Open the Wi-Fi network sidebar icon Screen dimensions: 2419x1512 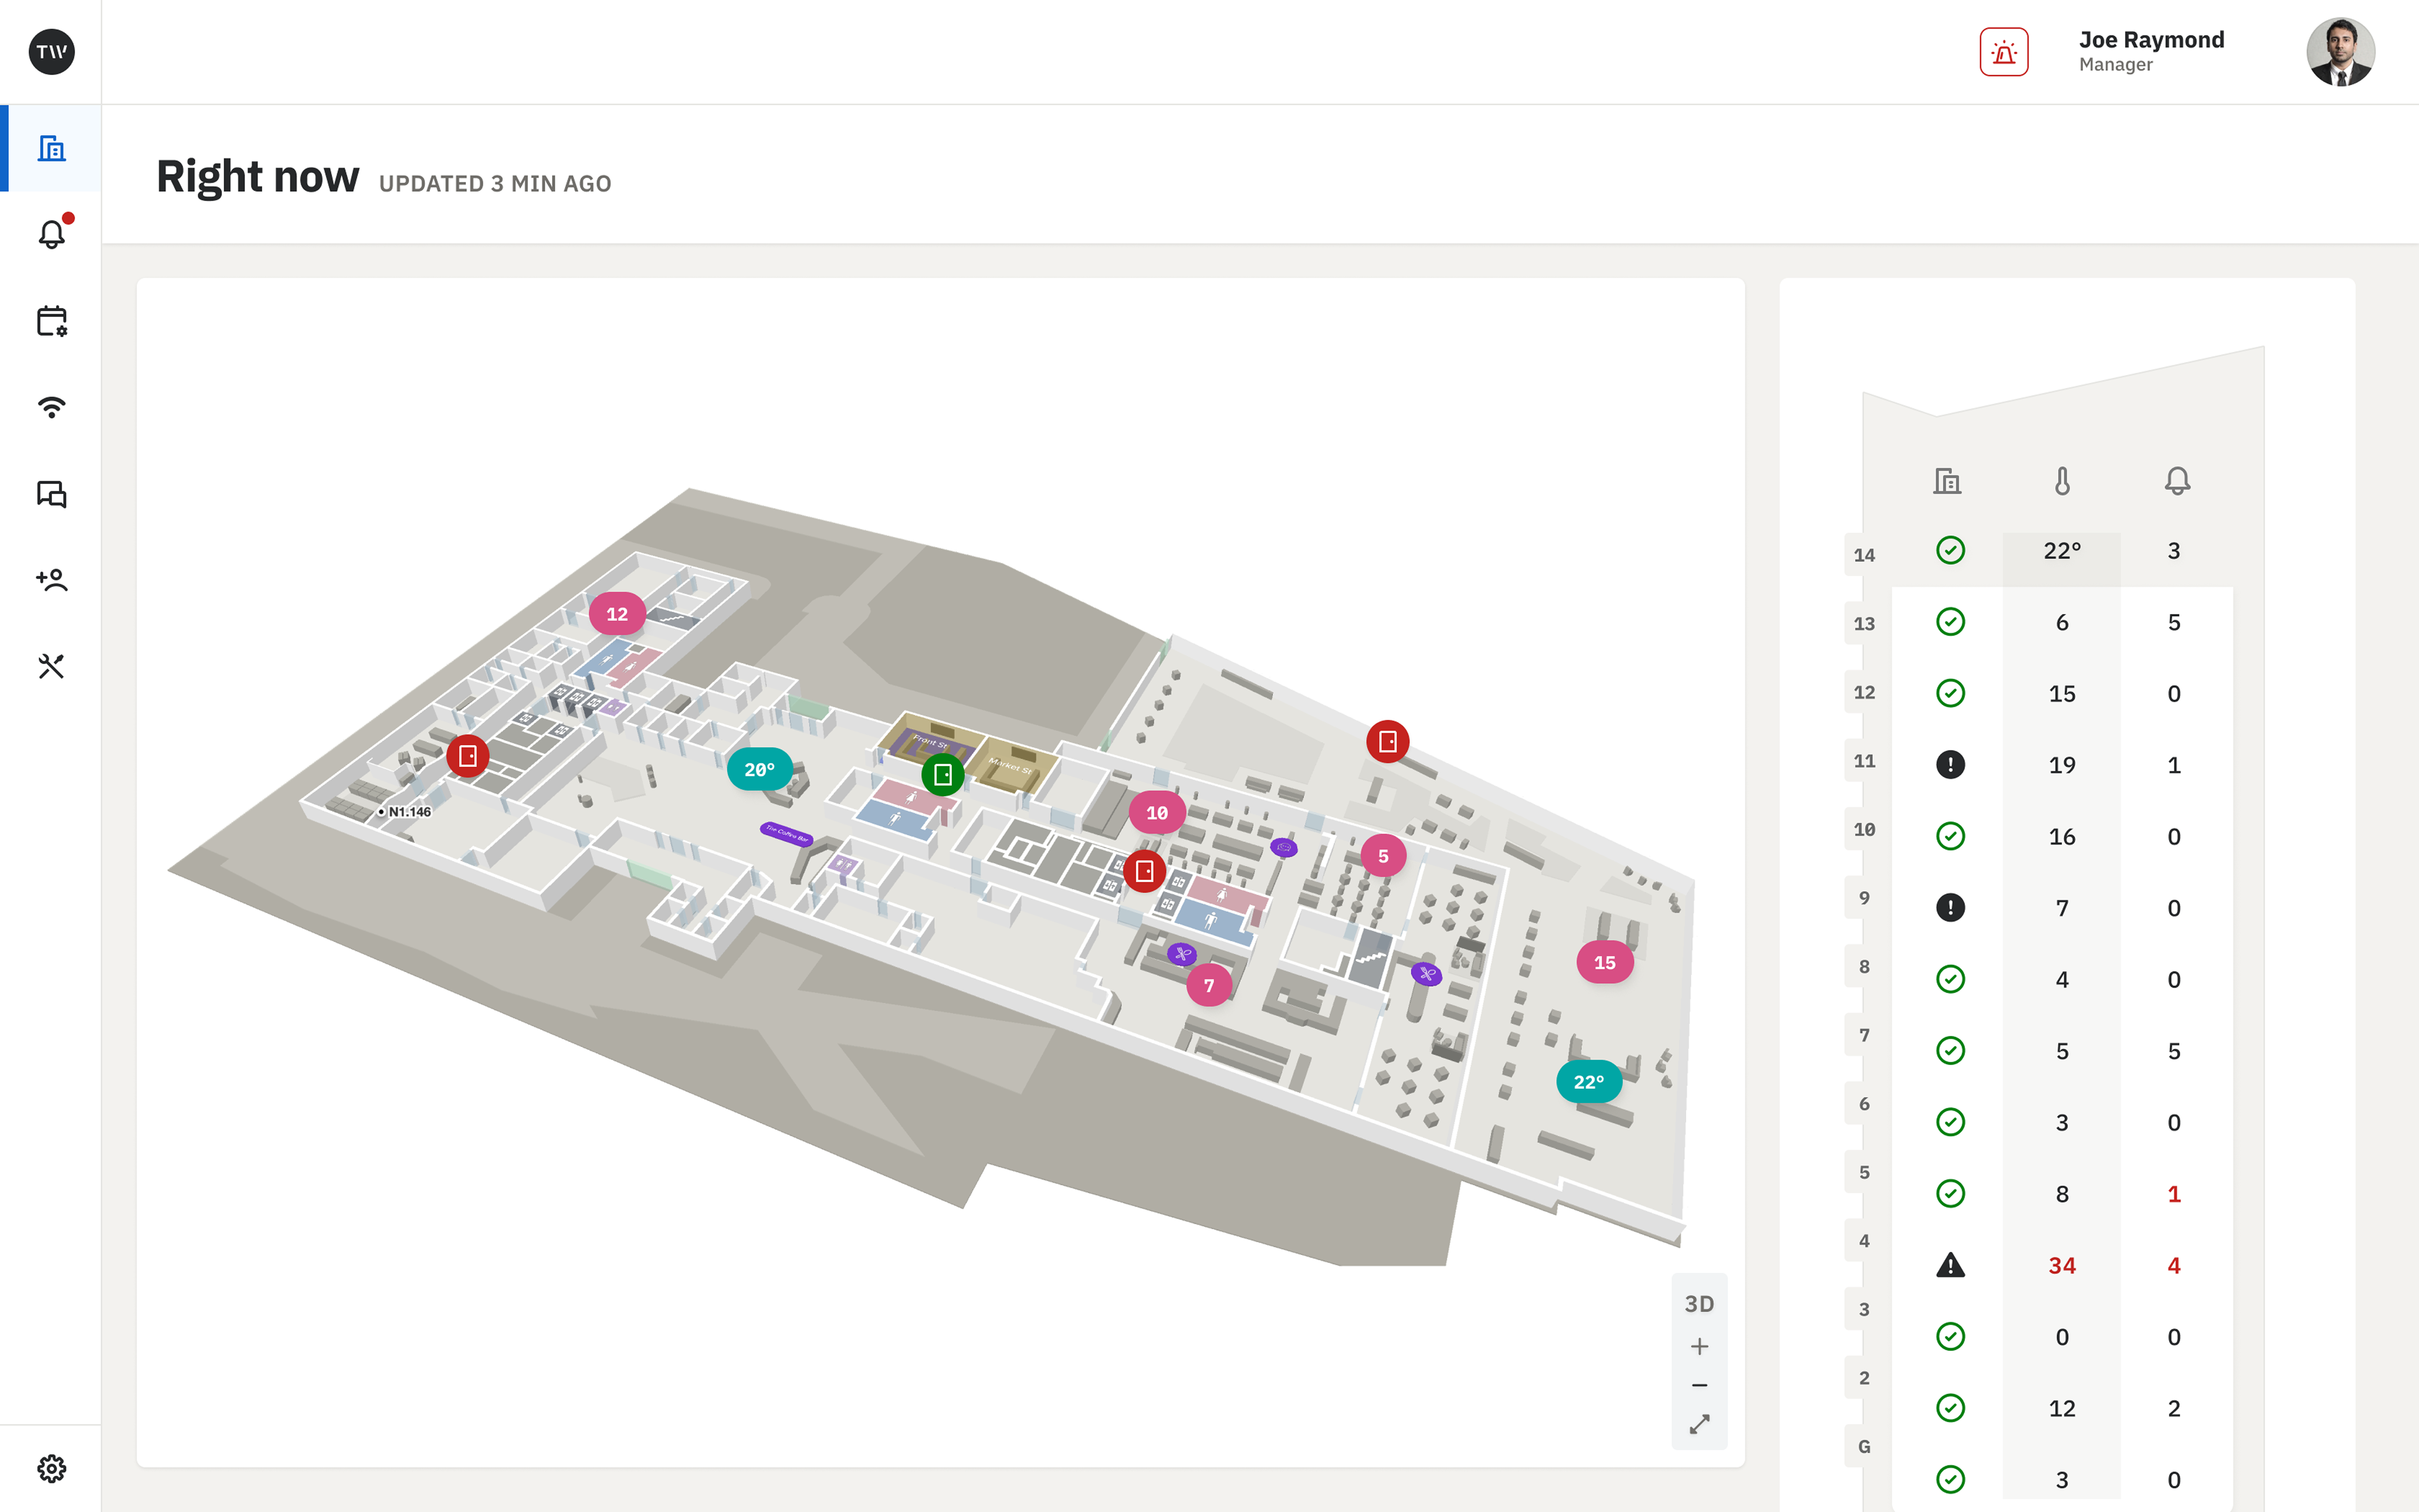[x=52, y=407]
